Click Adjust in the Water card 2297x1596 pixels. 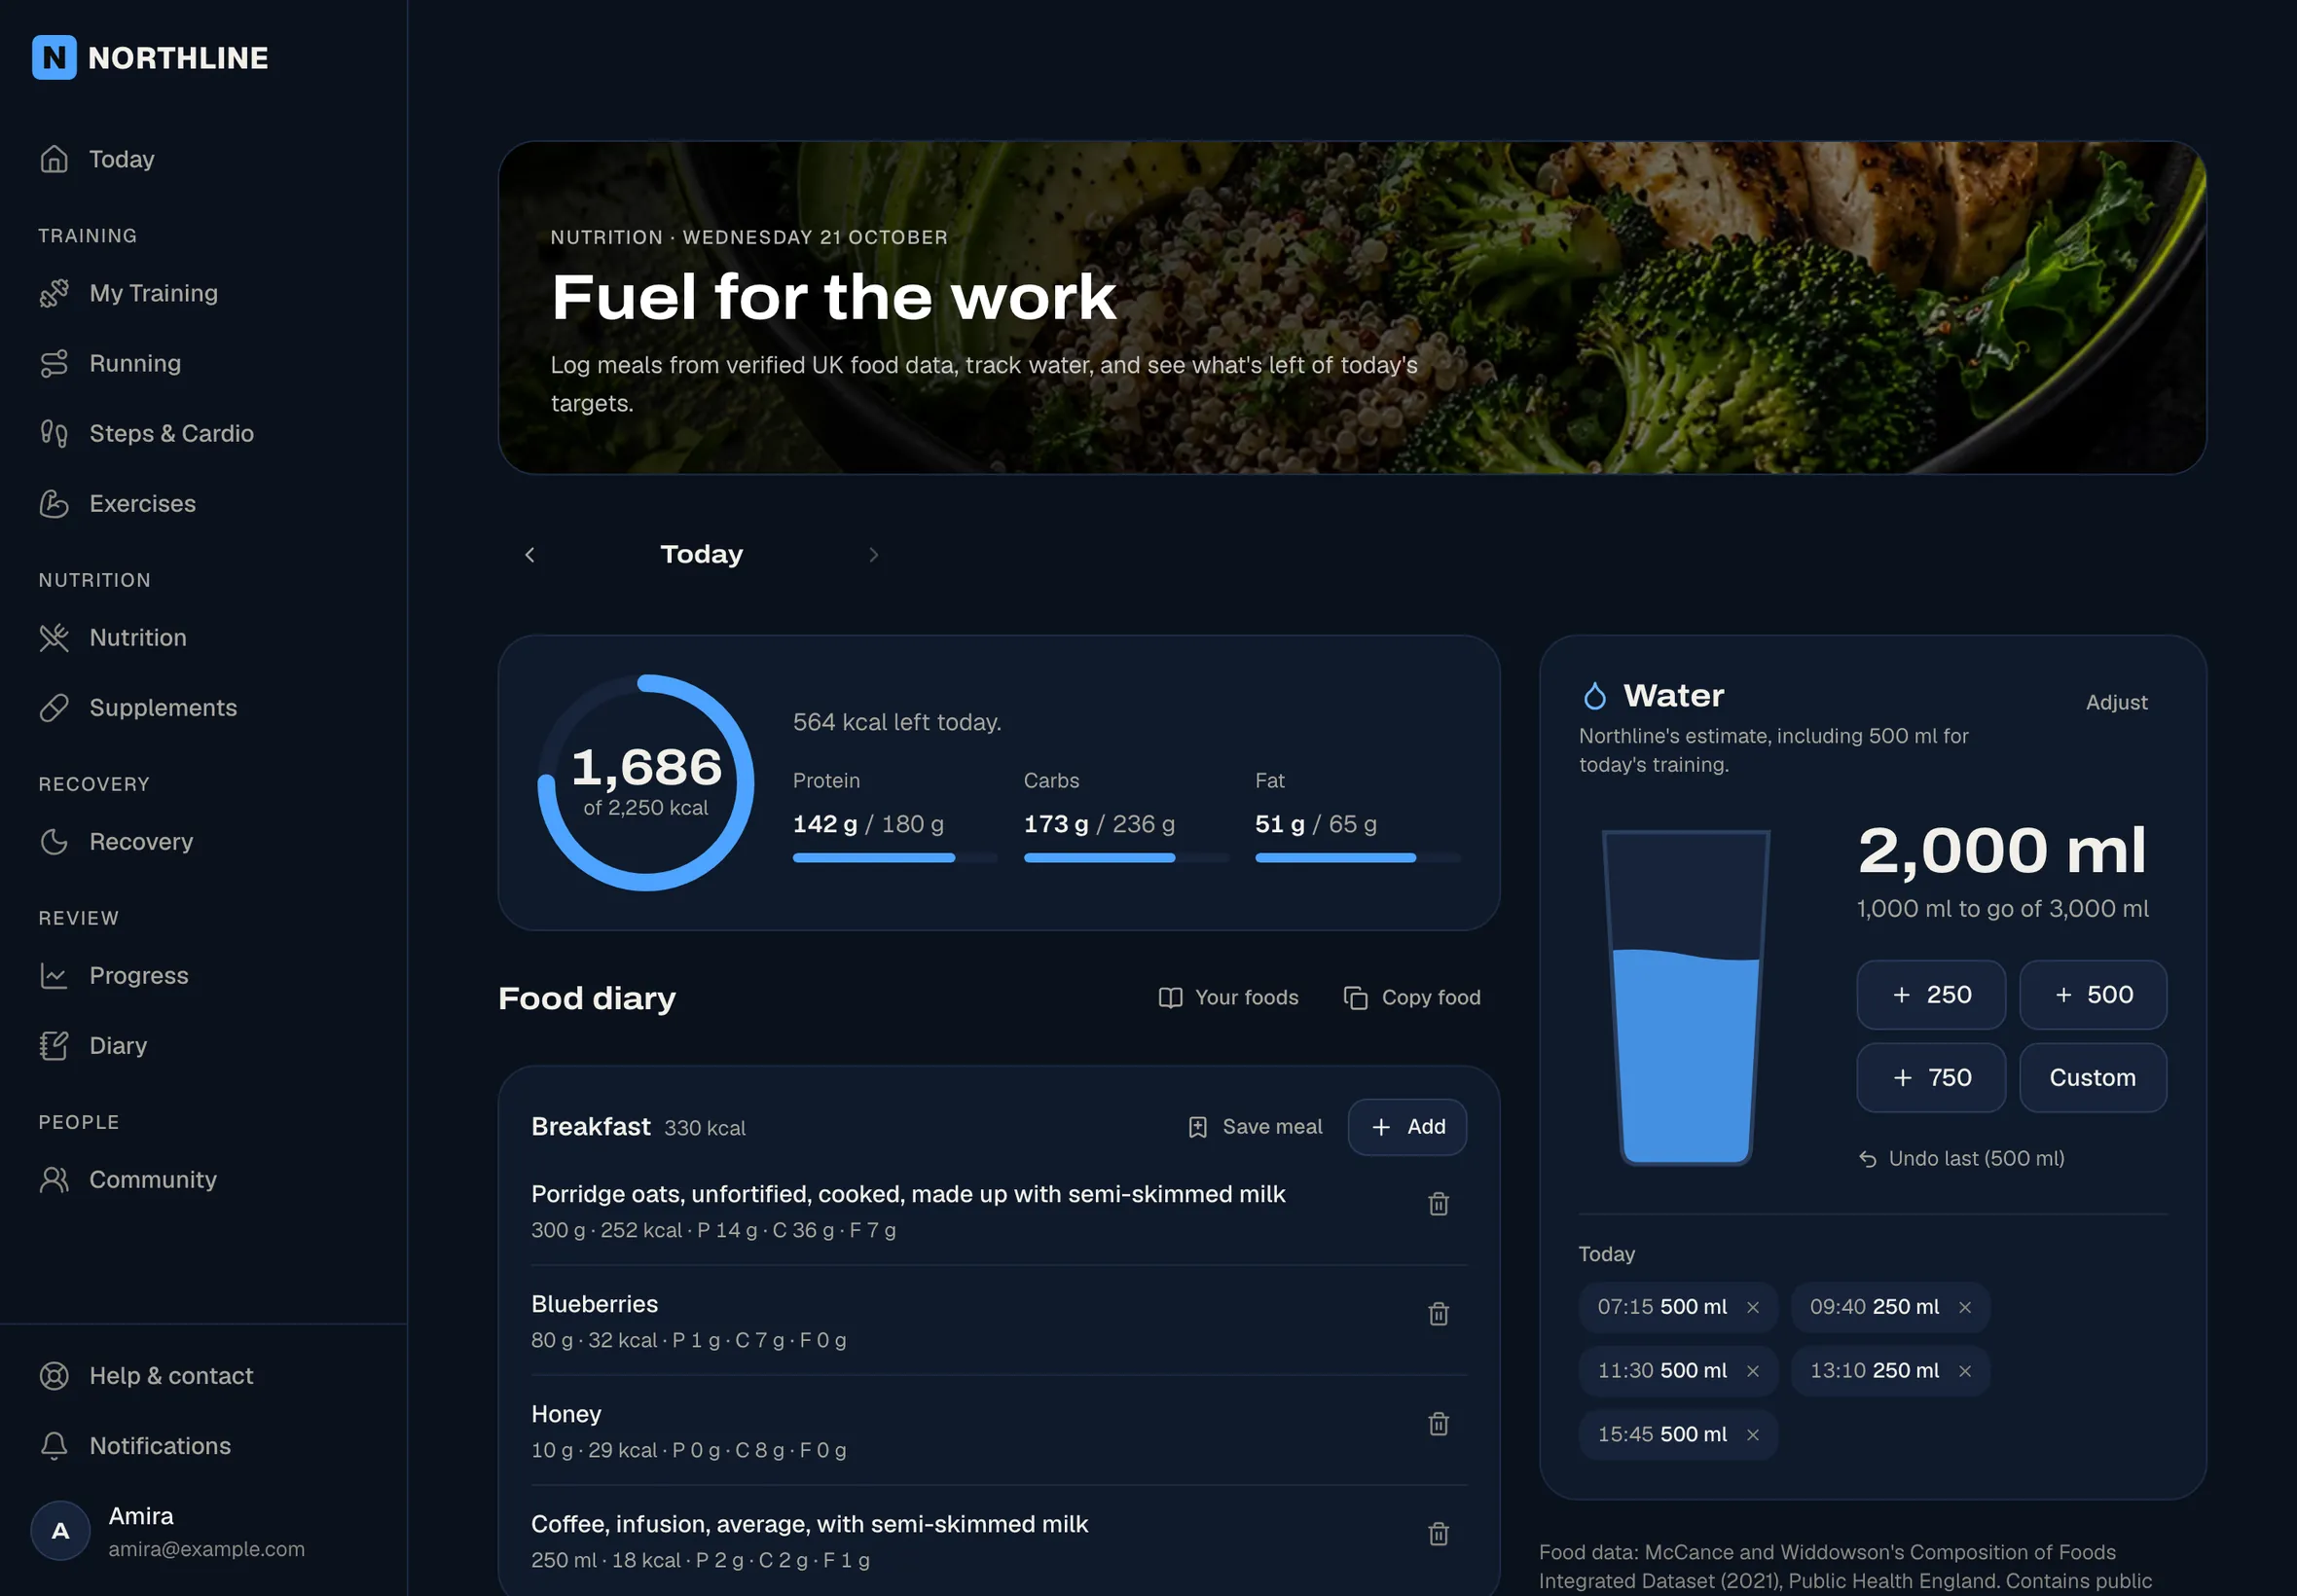[x=2116, y=702]
